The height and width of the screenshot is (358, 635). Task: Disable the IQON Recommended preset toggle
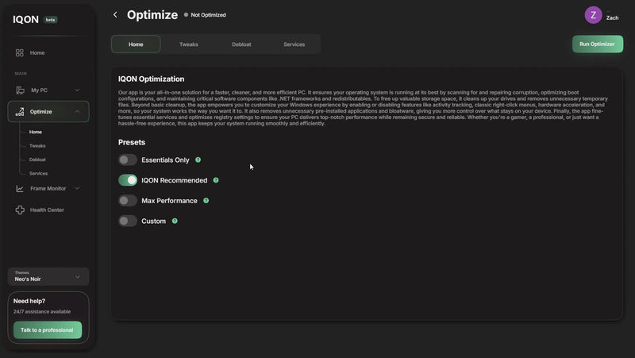point(128,180)
